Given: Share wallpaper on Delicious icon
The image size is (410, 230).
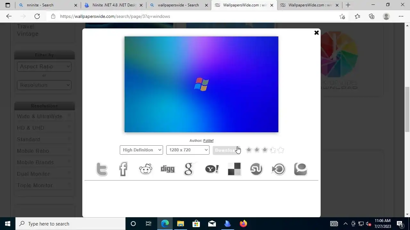Looking at the screenshot, I should click(x=234, y=169).
